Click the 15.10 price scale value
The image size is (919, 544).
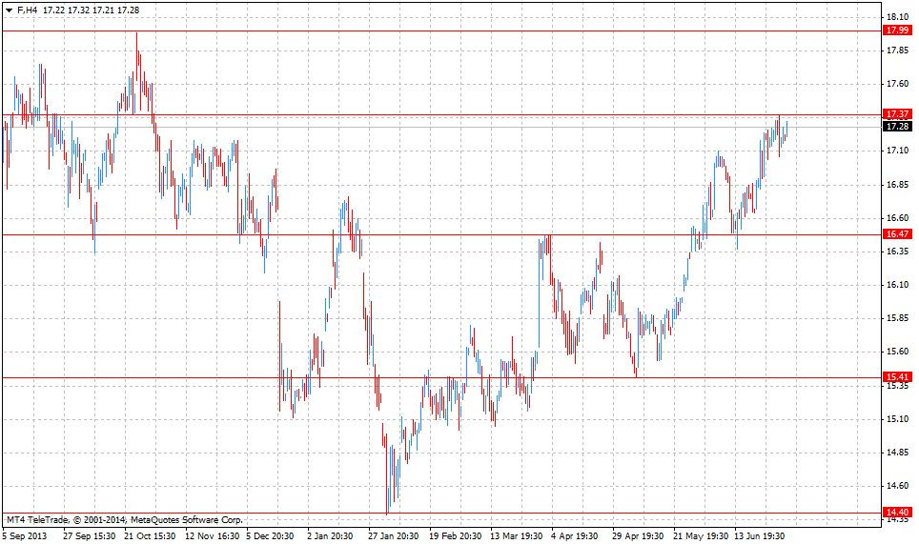pyautogui.click(x=897, y=418)
